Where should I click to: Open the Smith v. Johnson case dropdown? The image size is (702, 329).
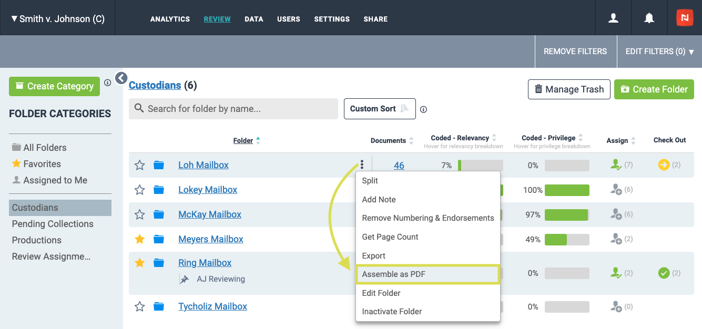coord(58,19)
